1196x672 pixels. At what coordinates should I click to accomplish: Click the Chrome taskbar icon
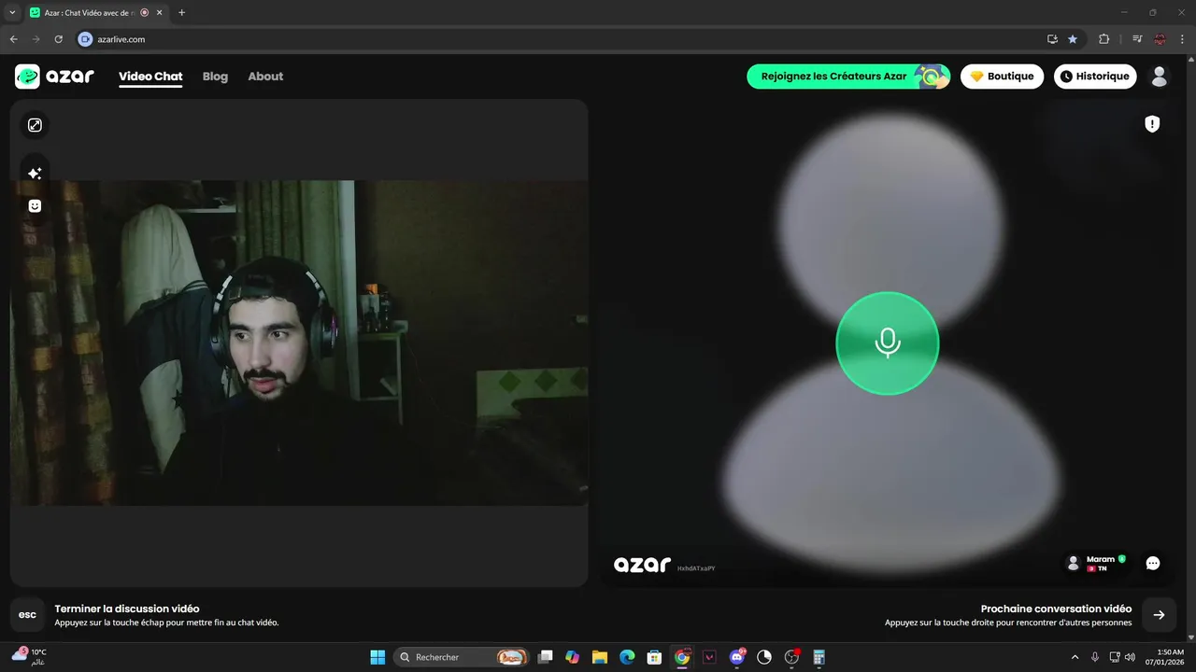(682, 657)
